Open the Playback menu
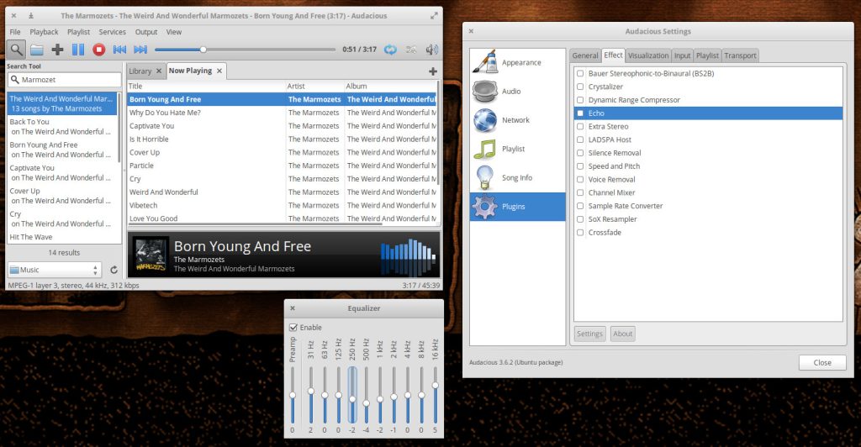861x447 pixels. (44, 32)
